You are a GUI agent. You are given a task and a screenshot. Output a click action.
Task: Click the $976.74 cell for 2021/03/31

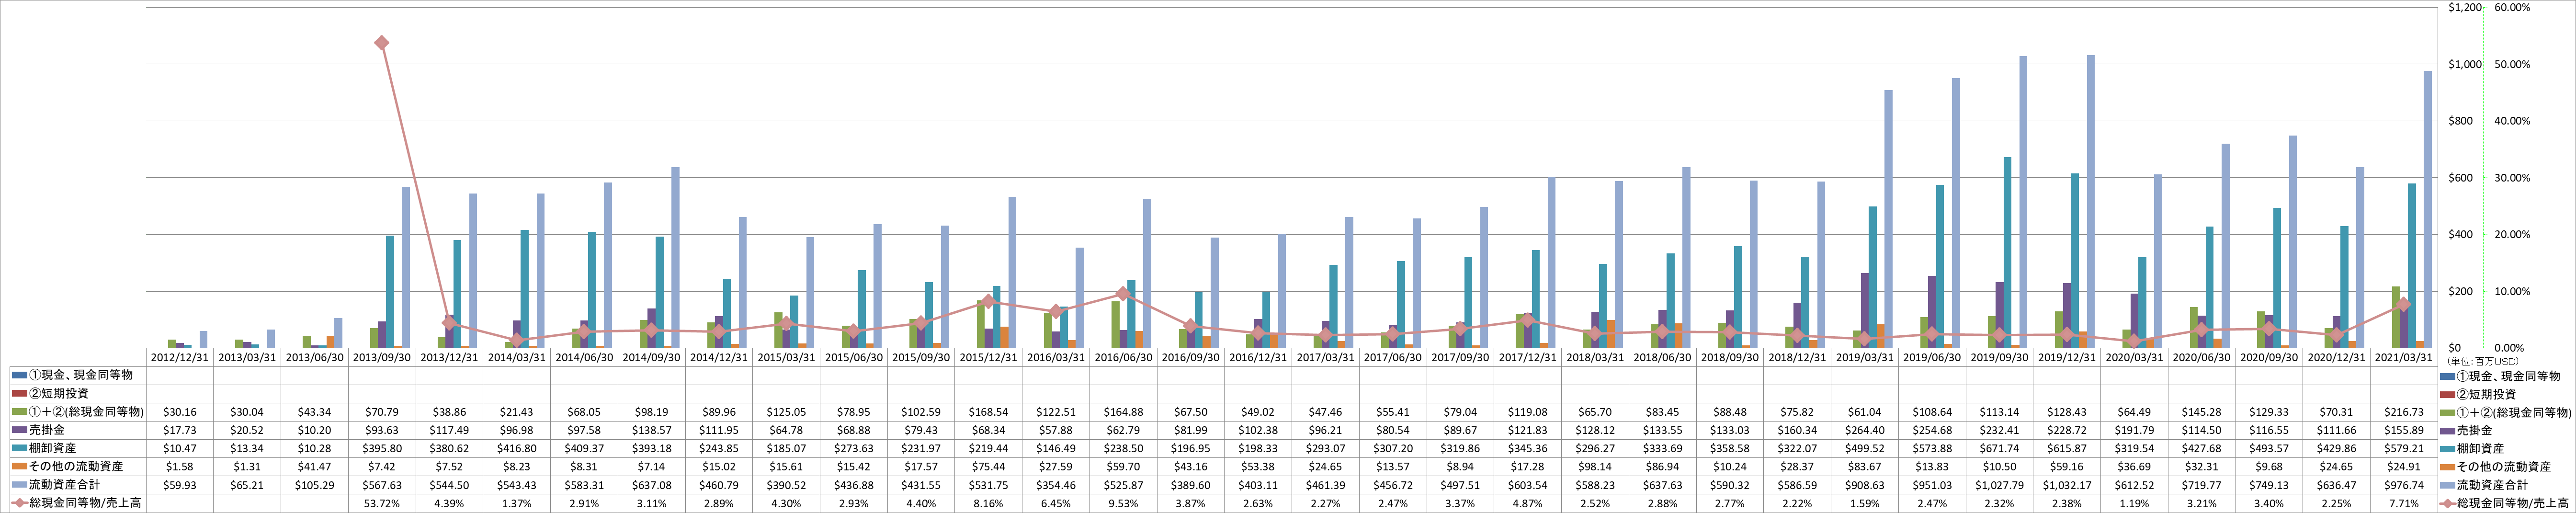click(2405, 485)
